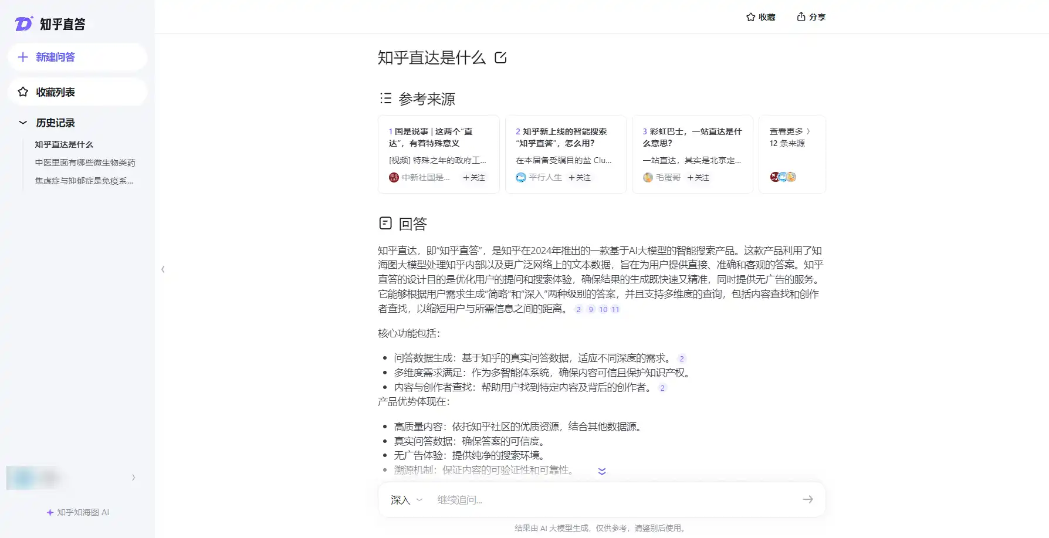This screenshot has height=538, width=1049.
Task: Click 知乎知海图 AI label at sidebar bottom
Action: coord(83,512)
